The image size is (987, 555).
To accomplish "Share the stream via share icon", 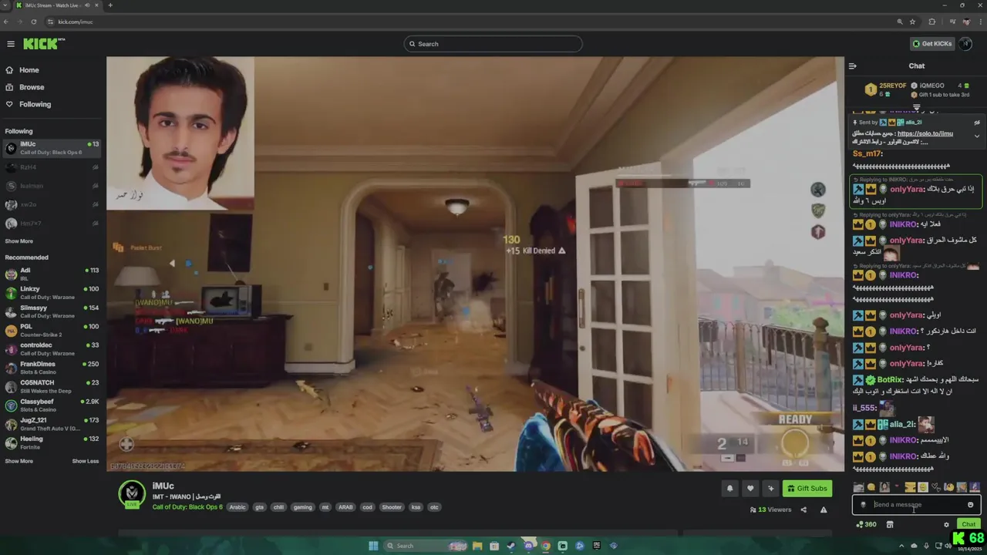I will 803,510.
